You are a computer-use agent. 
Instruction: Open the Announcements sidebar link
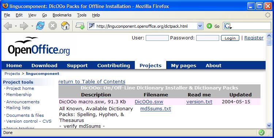(x=23, y=102)
